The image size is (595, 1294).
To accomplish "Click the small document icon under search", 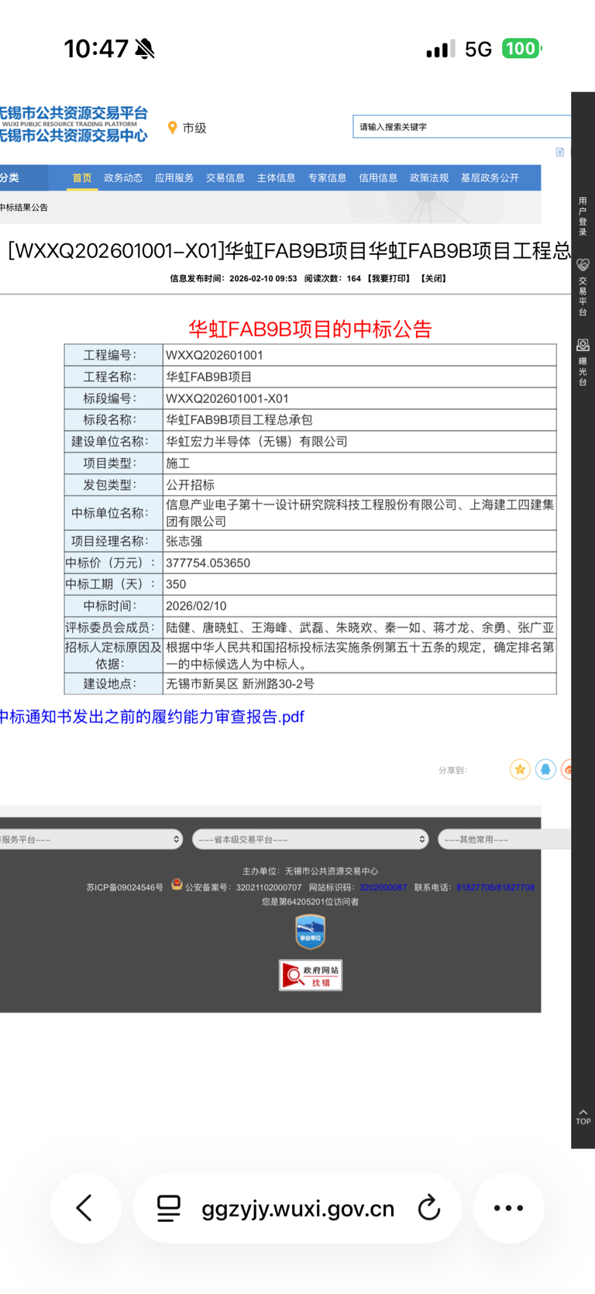I will click(559, 152).
